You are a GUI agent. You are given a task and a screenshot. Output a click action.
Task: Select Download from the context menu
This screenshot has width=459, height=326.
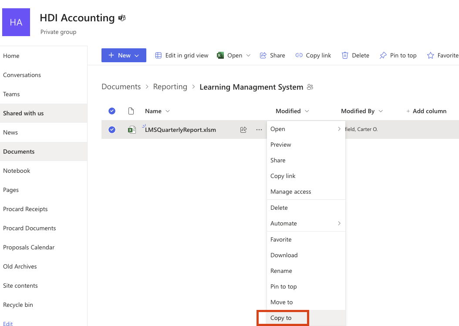pyautogui.click(x=284, y=255)
